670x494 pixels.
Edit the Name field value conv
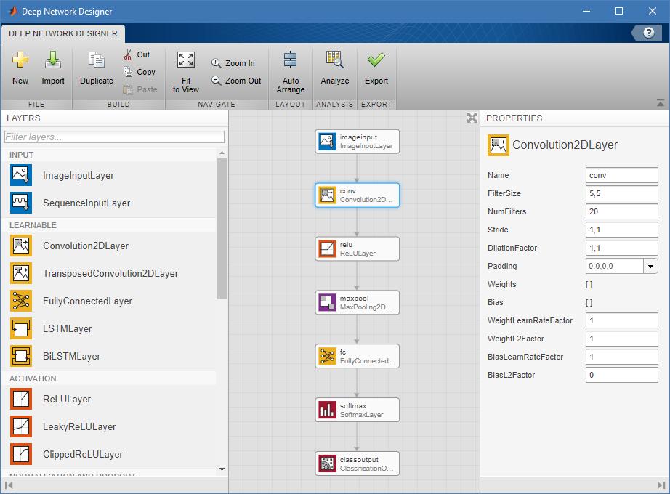click(x=622, y=175)
